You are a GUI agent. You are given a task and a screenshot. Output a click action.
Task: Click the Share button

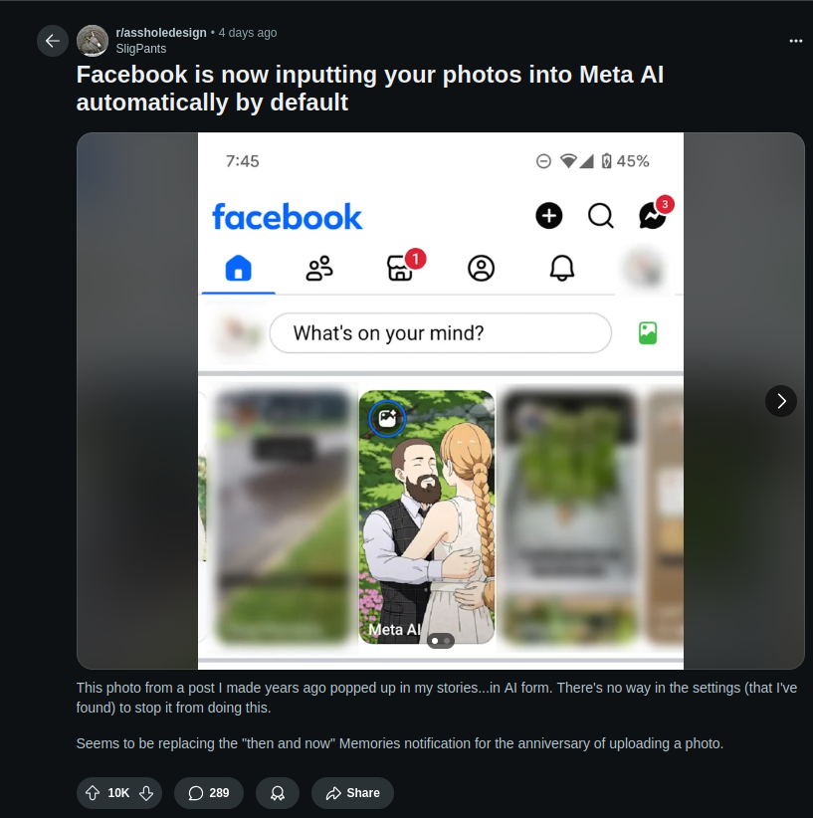pyautogui.click(x=352, y=793)
